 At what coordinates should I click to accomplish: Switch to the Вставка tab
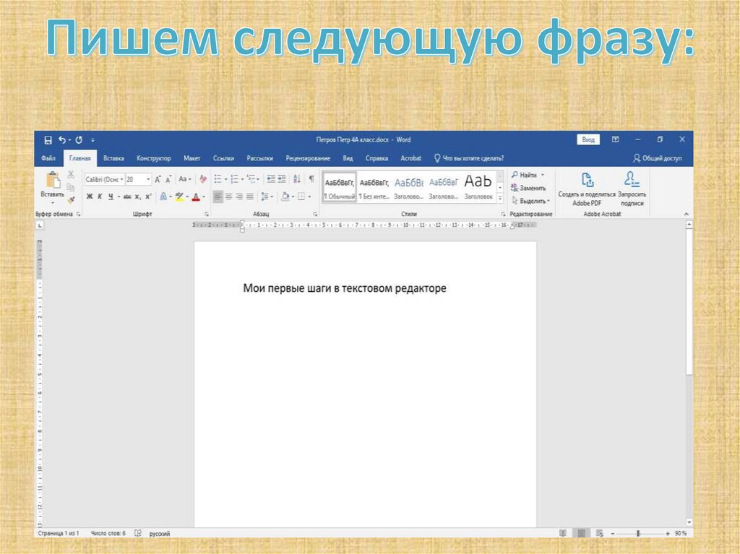(x=113, y=158)
